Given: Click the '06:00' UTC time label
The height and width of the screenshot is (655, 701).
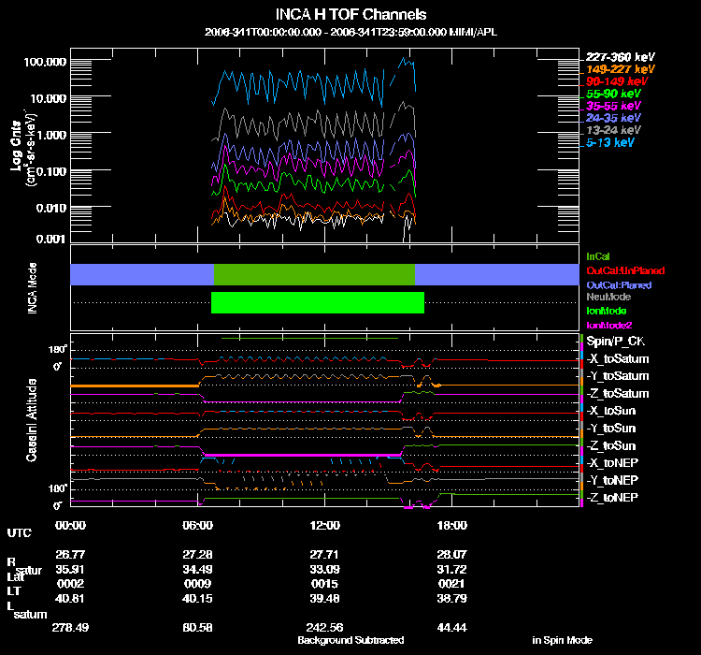Looking at the screenshot, I should [197, 525].
